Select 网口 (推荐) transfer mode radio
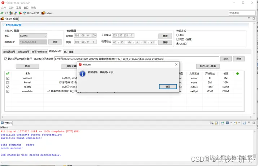This screenshot has width=258, height=166. coord(178,39)
